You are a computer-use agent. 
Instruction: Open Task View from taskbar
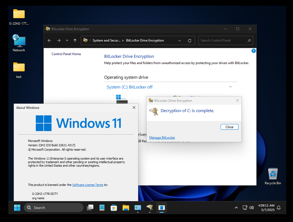(90, 208)
